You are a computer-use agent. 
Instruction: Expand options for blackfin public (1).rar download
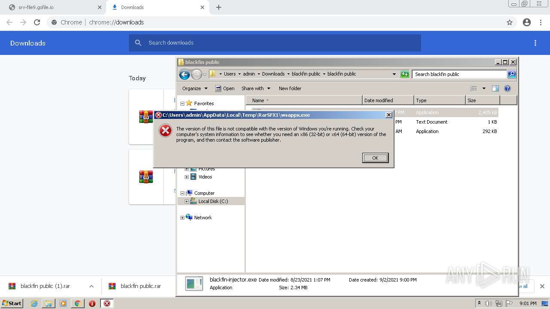(x=91, y=286)
